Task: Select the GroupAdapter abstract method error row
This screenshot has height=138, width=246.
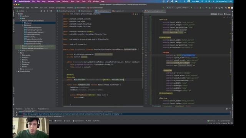Action: (124, 114)
